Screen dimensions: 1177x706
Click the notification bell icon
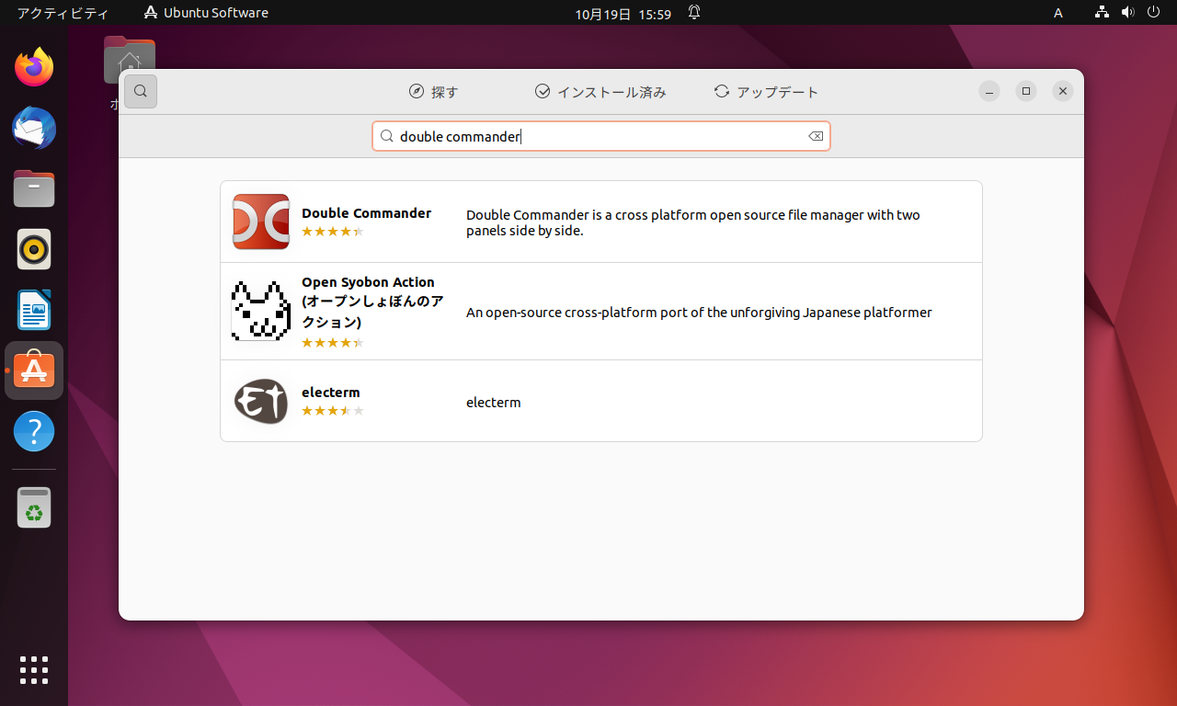694,13
